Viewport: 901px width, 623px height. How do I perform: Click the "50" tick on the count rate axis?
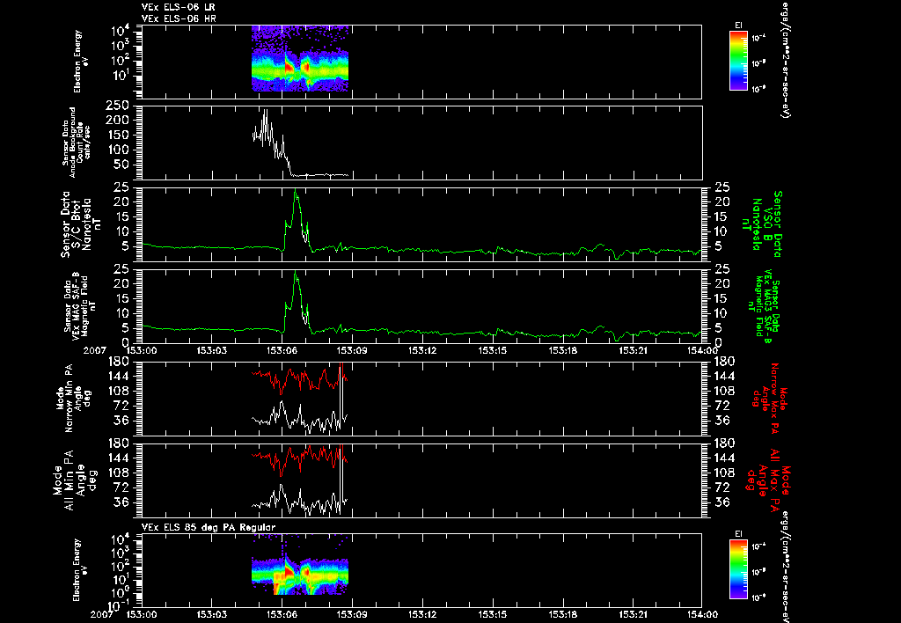121,165
